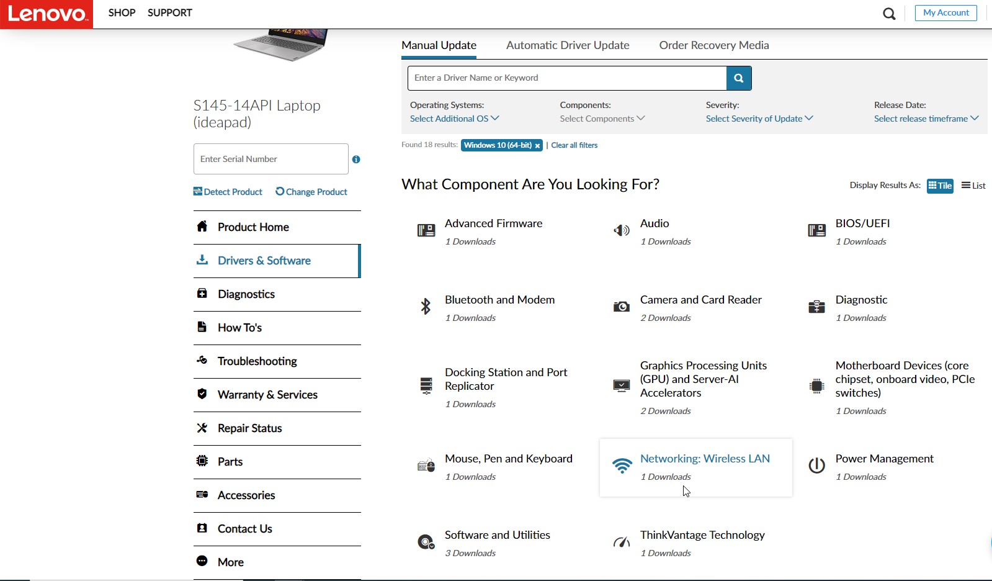Image resolution: width=992 pixels, height=581 pixels.
Task: Click the Camera and Card Reader icon
Action: (621, 306)
